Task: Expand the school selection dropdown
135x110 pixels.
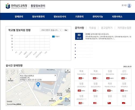Action: point(51,30)
